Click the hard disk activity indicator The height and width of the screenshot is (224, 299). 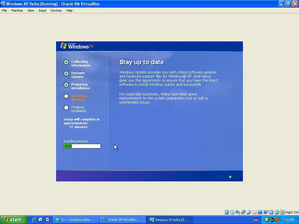[x=227, y=212]
